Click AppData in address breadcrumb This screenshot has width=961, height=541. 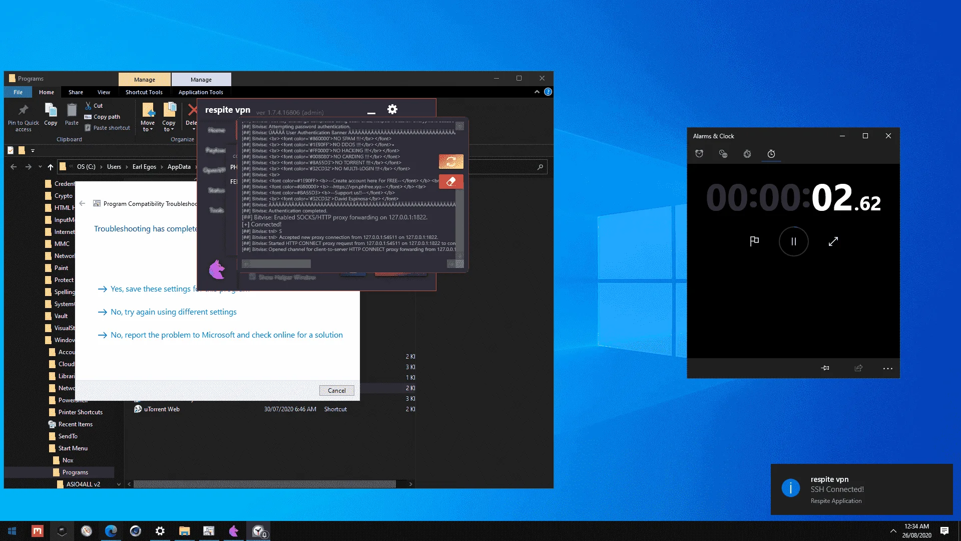[x=179, y=167]
